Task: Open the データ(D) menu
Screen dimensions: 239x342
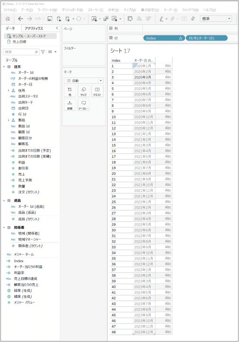Action: pyautogui.click(x=27, y=10)
